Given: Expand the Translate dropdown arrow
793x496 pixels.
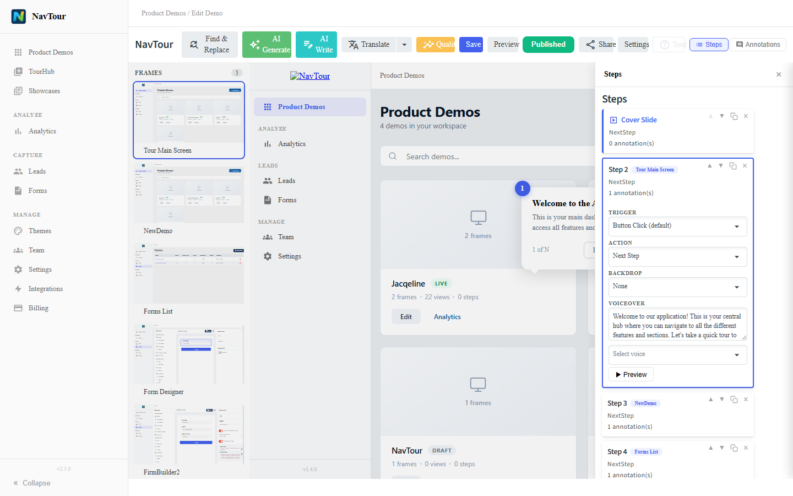Looking at the screenshot, I should tap(404, 45).
